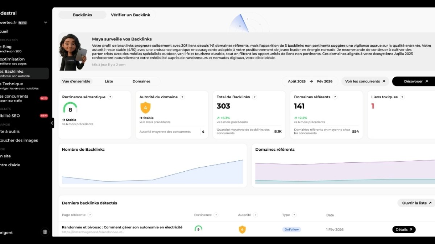Screen dimensions: 435x244
Task: Click the orange authority shield in domain card
Action: (x=145, y=107)
